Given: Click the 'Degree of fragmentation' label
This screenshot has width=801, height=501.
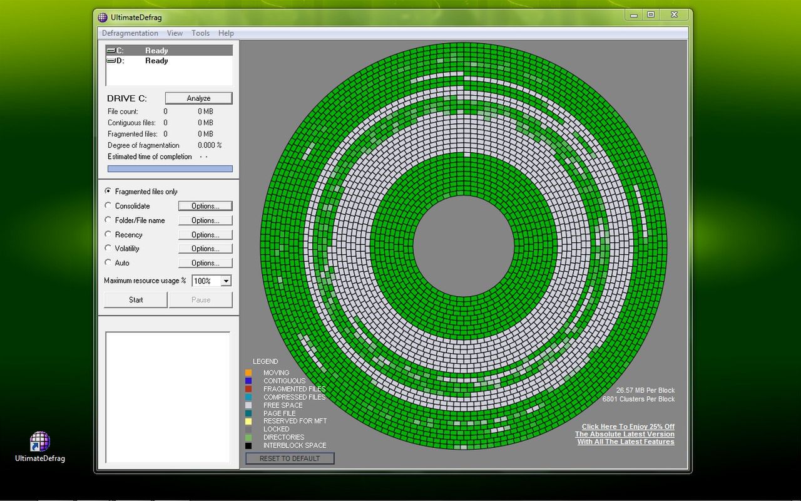Looking at the screenshot, I should (x=143, y=145).
